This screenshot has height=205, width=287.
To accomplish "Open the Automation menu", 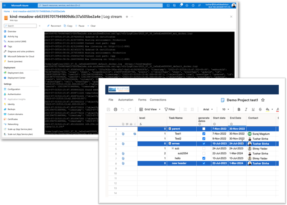I will tap(125, 100).
